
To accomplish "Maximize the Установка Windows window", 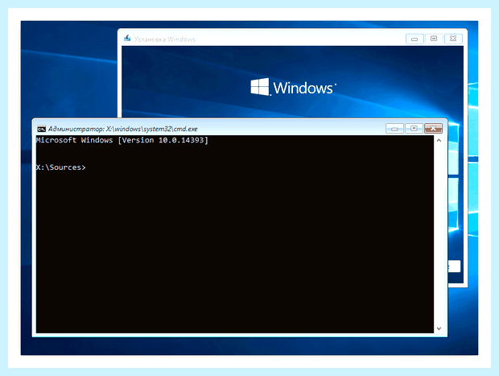I will tap(434, 39).
